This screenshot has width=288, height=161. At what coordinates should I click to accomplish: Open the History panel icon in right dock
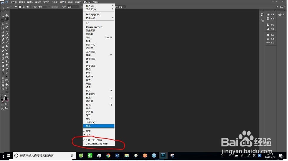coord(262,14)
